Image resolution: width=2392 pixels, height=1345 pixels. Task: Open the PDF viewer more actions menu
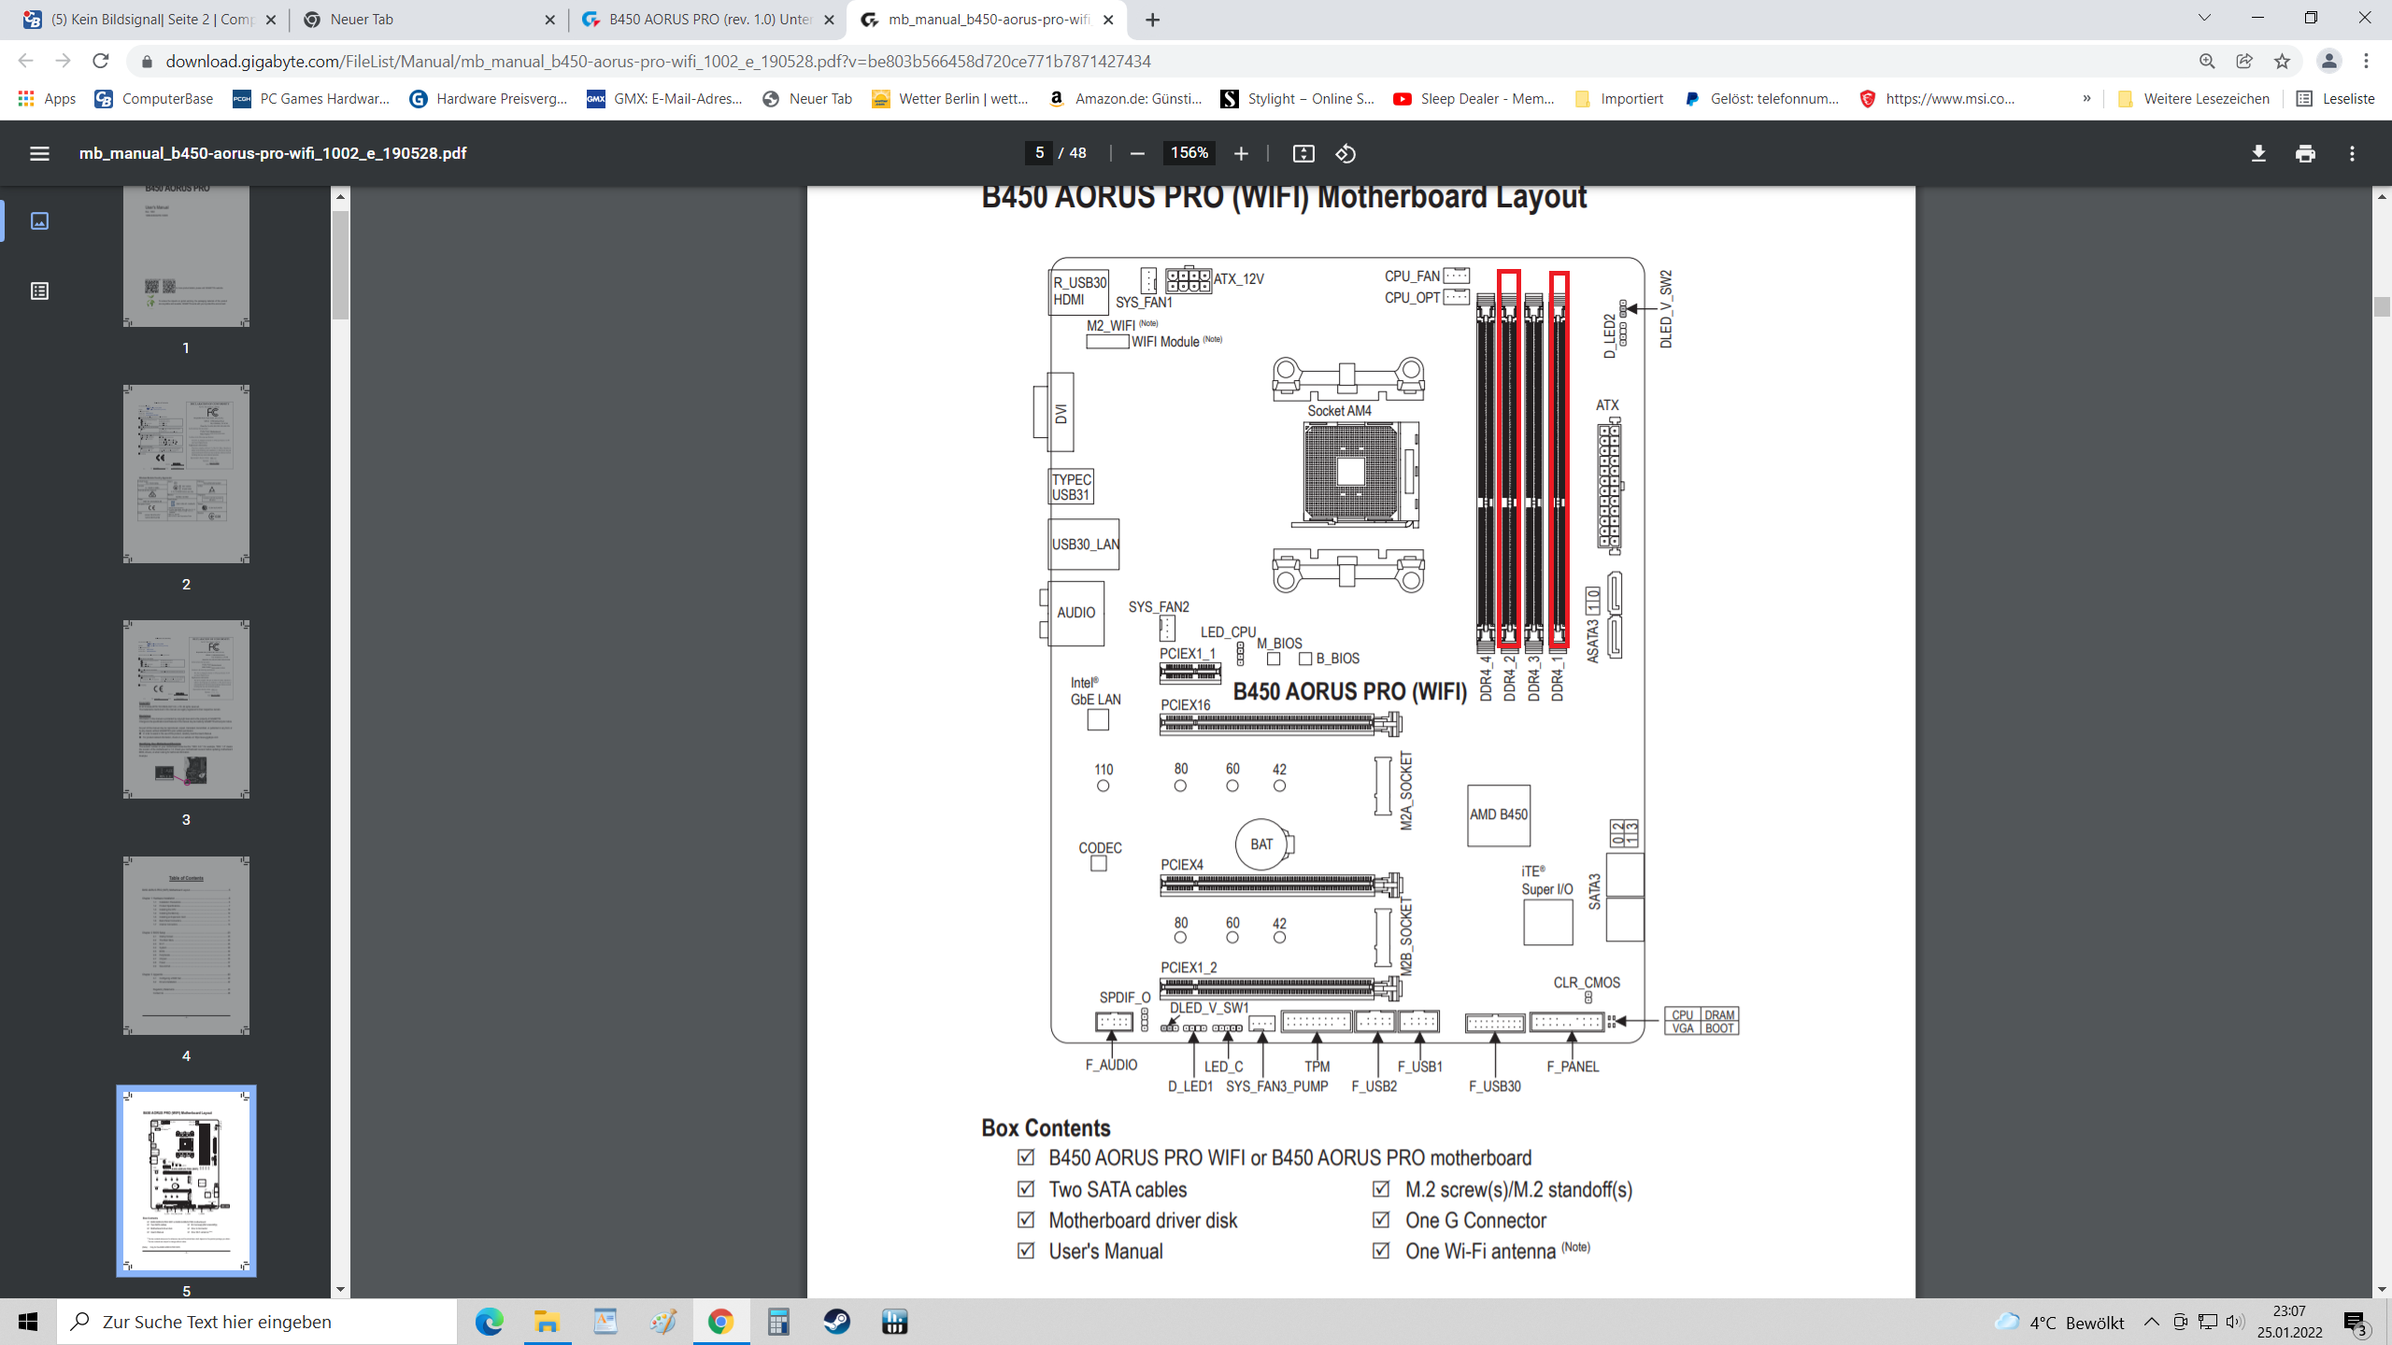click(x=2352, y=153)
